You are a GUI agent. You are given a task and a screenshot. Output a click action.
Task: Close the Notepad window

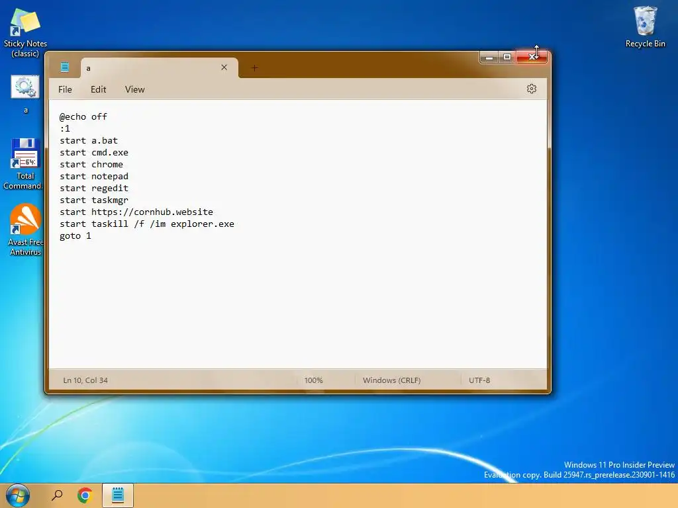coord(532,57)
